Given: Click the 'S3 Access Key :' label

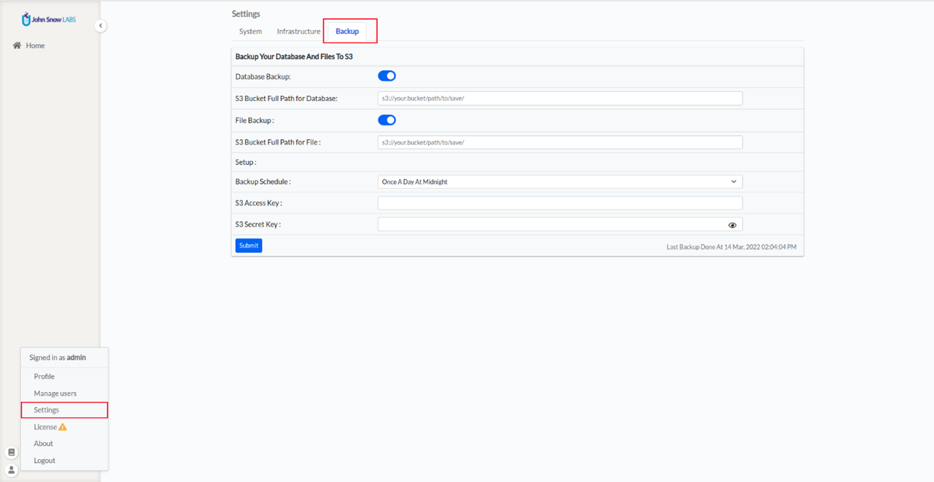Looking at the screenshot, I should 259,203.
